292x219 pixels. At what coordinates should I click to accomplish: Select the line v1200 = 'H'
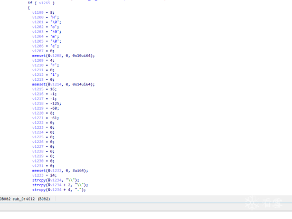pos(45,17)
